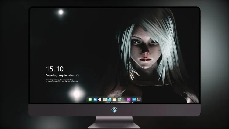Open the Weather app in dock
Viewport: 229px width, 129px height.
(95, 99)
